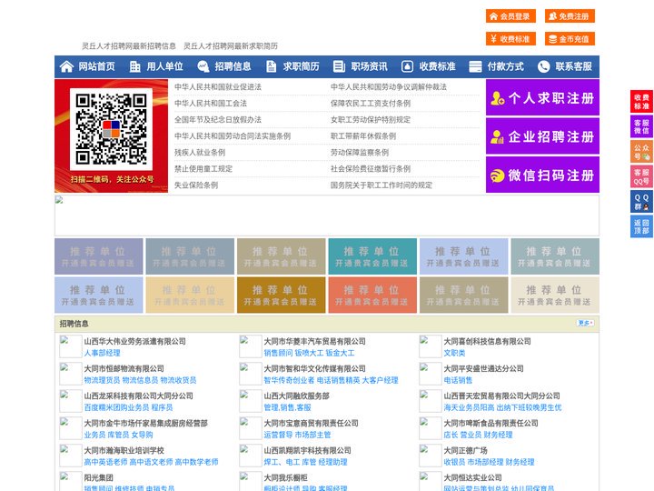The width and height of the screenshot is (654, 491).
Task: Click the 公众号 side floating icon
Action: tap(641, 152)
